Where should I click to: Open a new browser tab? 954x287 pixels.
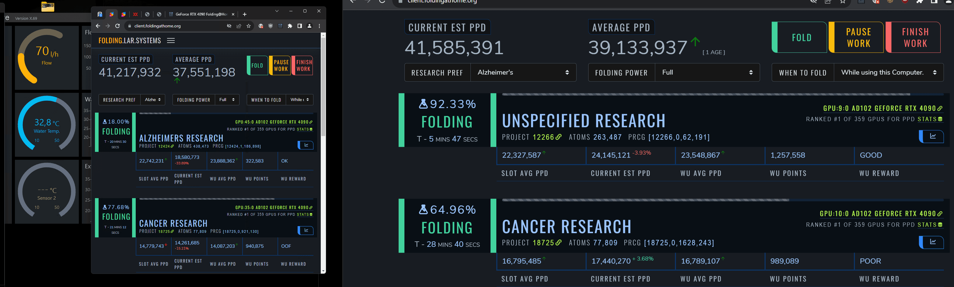click(x=244, y=14)
